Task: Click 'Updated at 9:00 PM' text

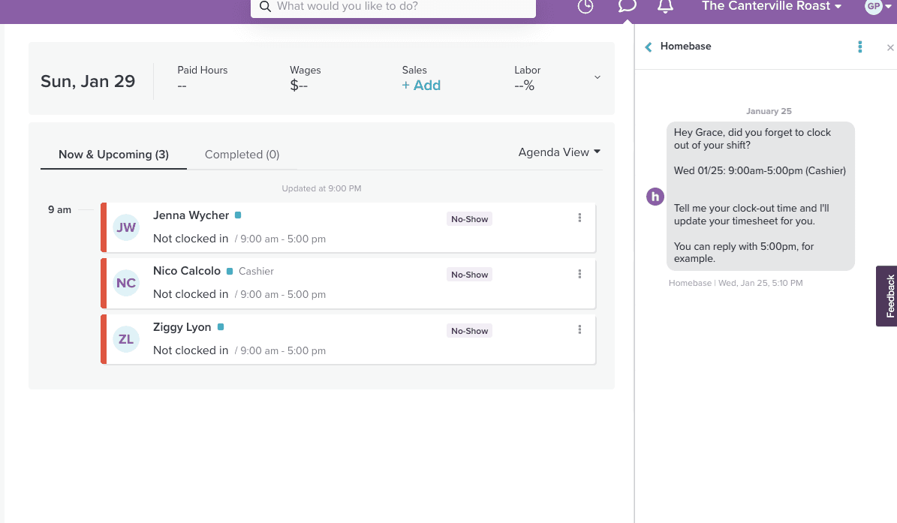Action: tap(321, 188)
